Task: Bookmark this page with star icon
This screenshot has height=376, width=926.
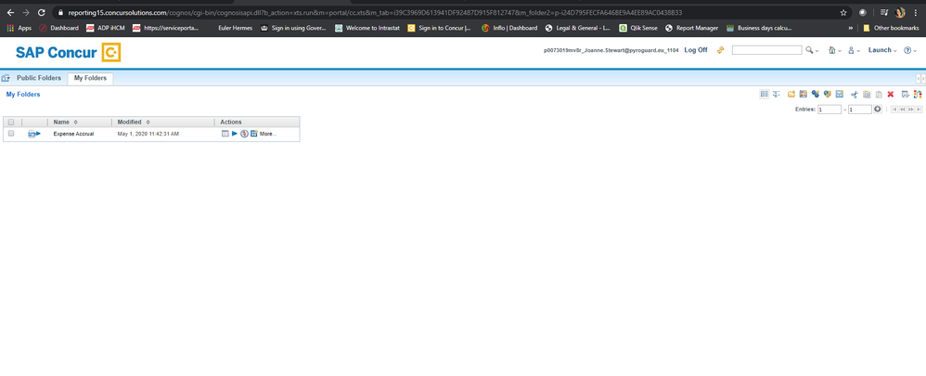Action: tap(843, 12)
